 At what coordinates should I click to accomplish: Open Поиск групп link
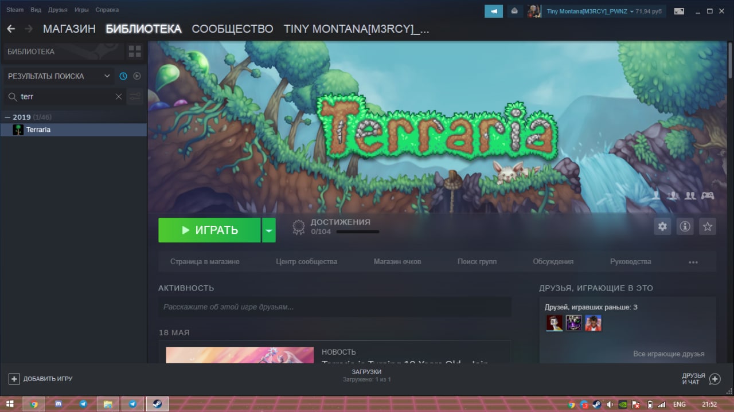point(477,262)
